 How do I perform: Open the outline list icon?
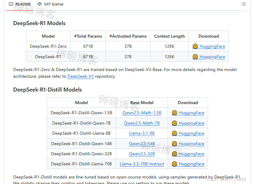point(243,4)
